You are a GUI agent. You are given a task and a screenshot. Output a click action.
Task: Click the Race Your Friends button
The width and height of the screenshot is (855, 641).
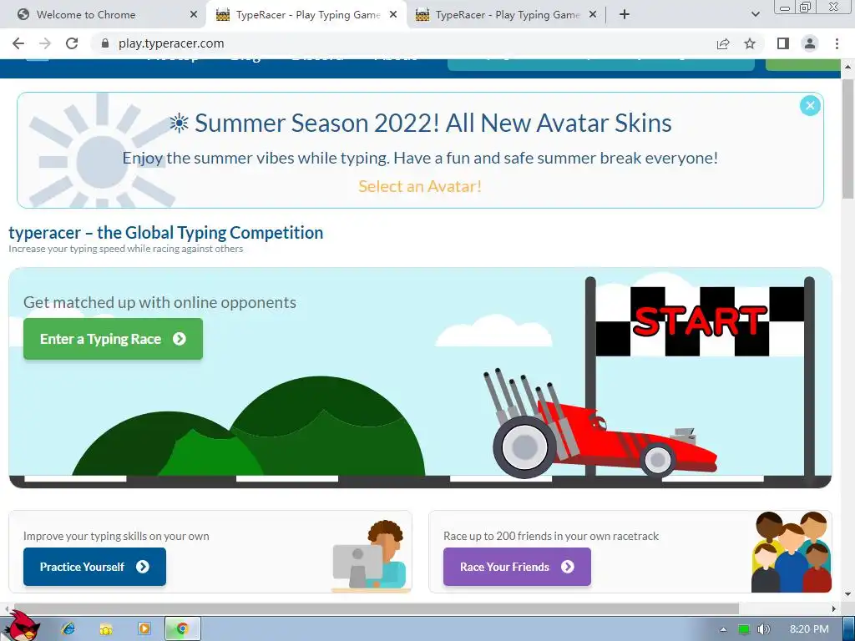click(x=517, y=567)
